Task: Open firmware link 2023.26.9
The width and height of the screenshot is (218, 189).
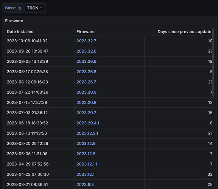Action: pyautogui.click(x=86, y=62)
